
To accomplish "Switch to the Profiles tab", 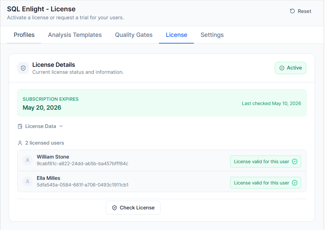I will pos(24,35).
